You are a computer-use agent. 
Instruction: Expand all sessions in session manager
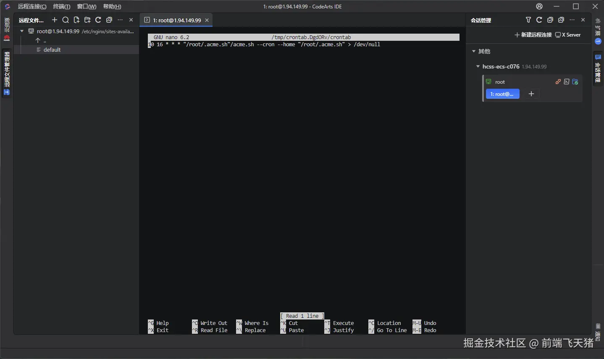click(550, 20)
